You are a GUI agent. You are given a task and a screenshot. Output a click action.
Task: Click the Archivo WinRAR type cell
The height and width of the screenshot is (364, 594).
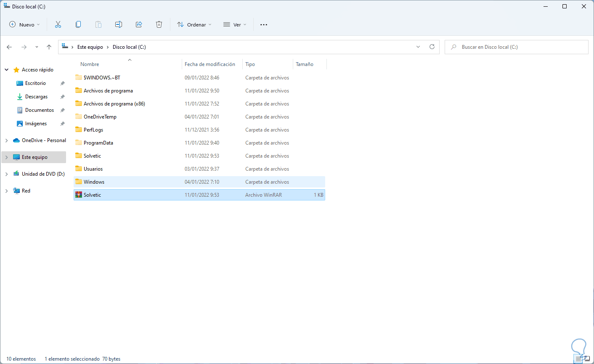click(264, 195)
